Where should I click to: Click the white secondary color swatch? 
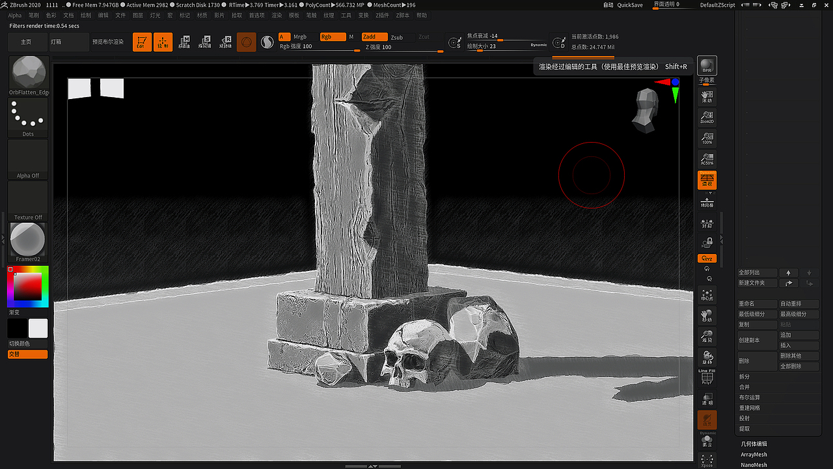coord(38,328)
